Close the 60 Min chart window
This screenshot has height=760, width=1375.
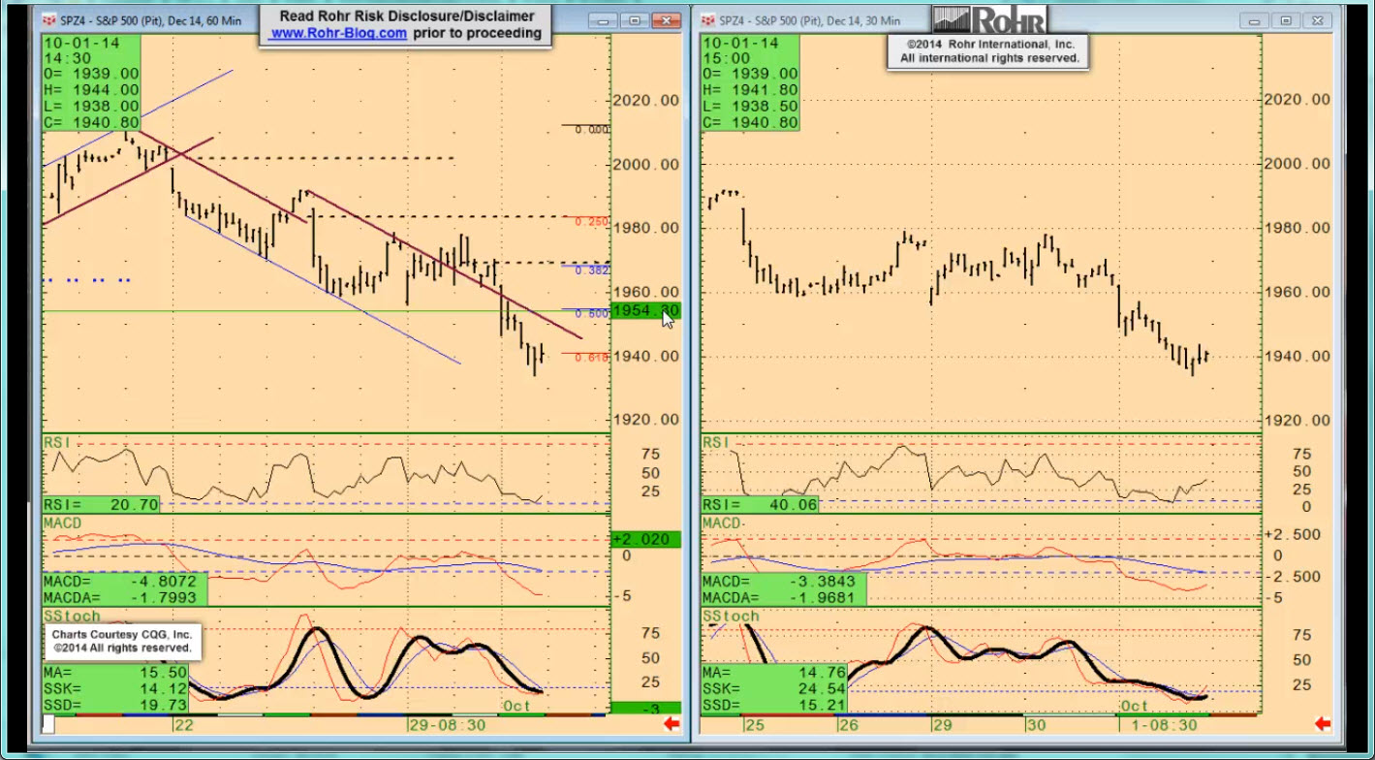point(666,20)
